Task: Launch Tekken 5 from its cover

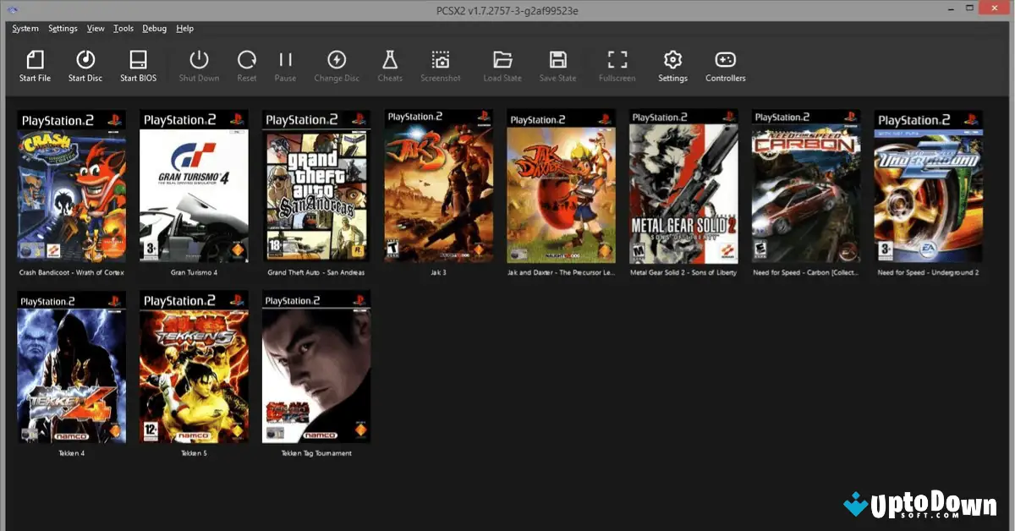Action: pyautogui.click(x=194, y=367)
